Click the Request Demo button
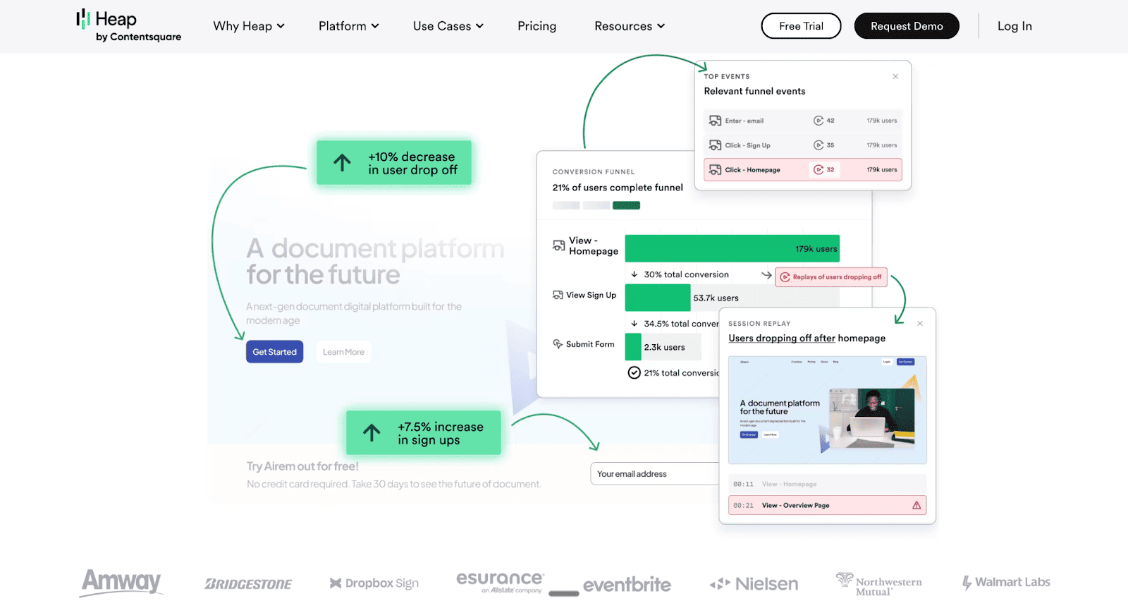Screen dimensions: 1128x608 (x=907, y=26)
